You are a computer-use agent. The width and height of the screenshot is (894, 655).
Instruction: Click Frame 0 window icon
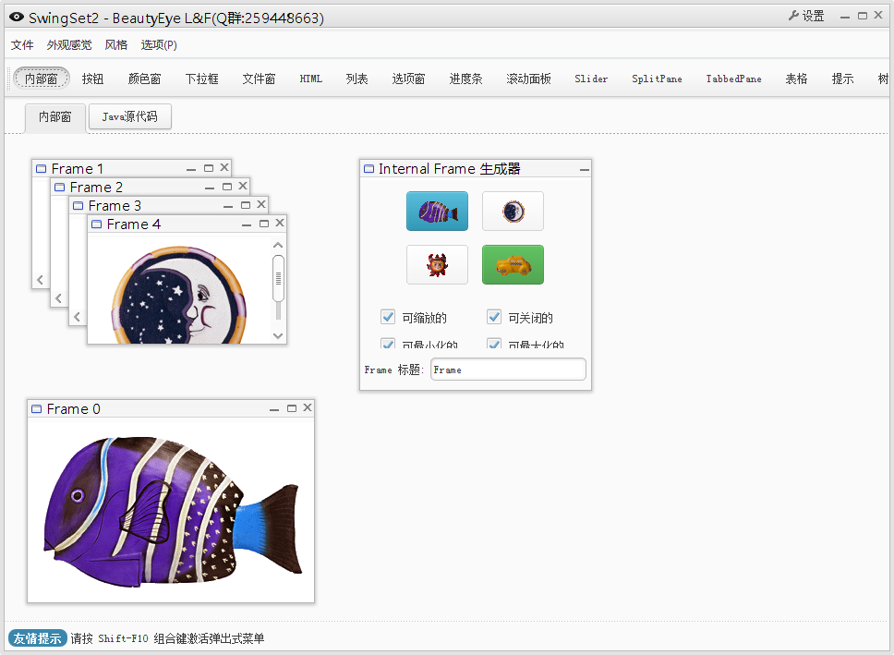pyautogui.click(x=37, y=409)
